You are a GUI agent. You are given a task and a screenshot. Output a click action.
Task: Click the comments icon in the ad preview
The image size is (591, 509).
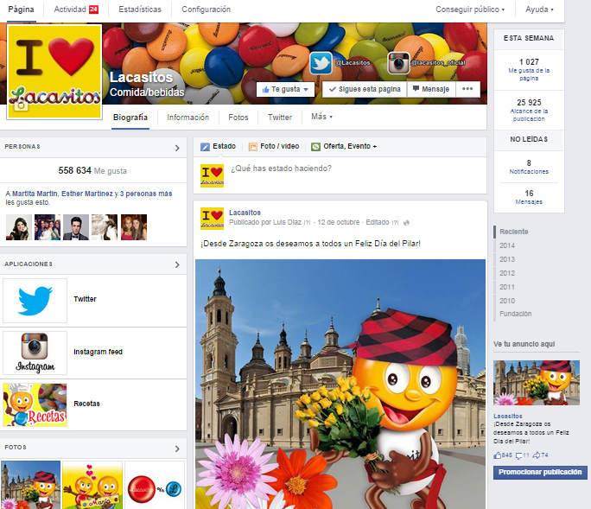[519, 455]
